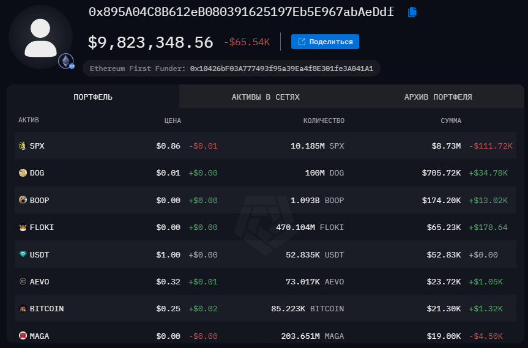
Task: Select the FLOKI asset name
Action: (42, 228)
